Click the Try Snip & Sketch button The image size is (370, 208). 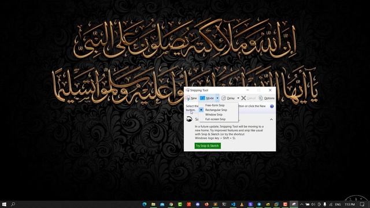coord(208,146)
